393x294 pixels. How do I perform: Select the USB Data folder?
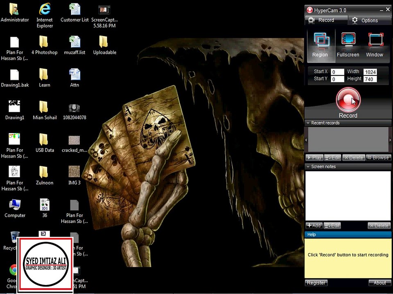[45, 143]
